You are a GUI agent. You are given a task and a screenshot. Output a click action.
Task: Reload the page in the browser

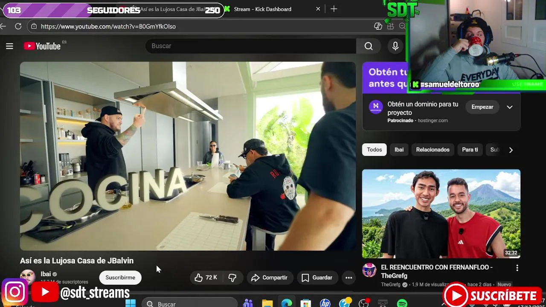click(18, 26)
